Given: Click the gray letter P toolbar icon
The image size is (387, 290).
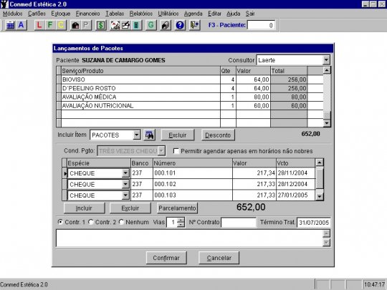Looking at the screenshot, I should tap(86, 25).
